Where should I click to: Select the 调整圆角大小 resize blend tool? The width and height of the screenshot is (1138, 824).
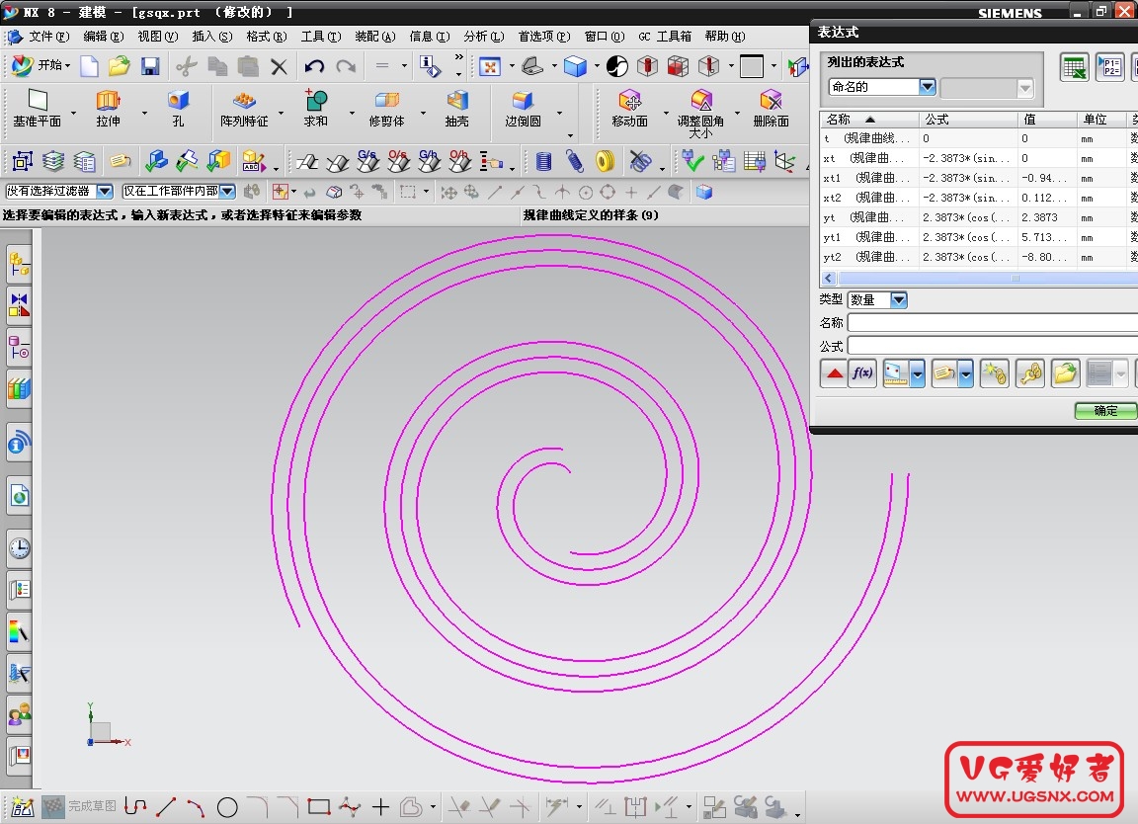(x=700, y=114)
